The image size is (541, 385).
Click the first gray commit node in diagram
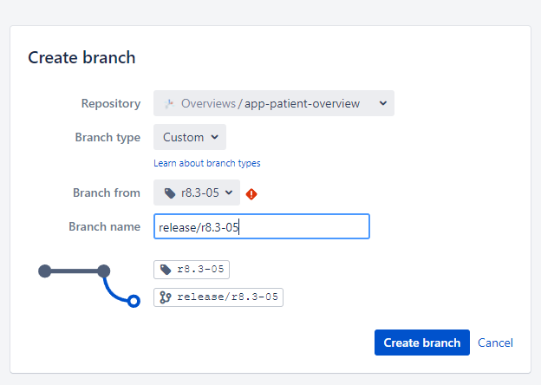[45, 271]
